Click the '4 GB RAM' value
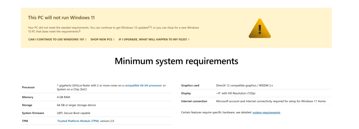The image size is (359, 129). point(63,97)
